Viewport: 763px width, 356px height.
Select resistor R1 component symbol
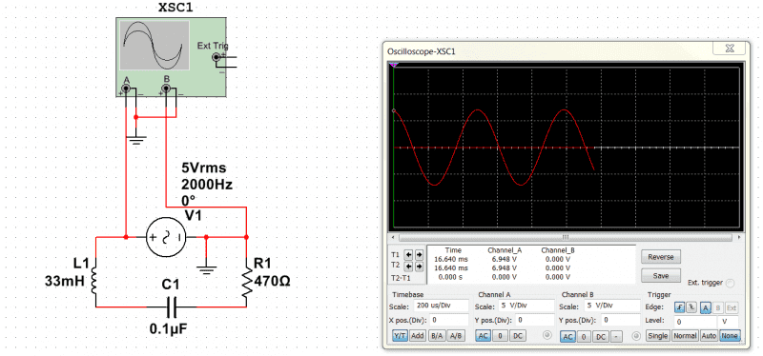247,282
